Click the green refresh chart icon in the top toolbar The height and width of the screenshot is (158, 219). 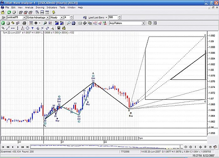click(x=9, y=12)
